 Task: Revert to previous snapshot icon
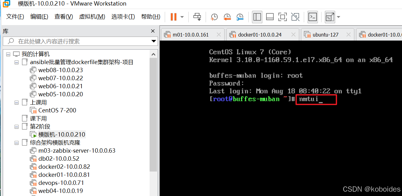coord(227,17)
